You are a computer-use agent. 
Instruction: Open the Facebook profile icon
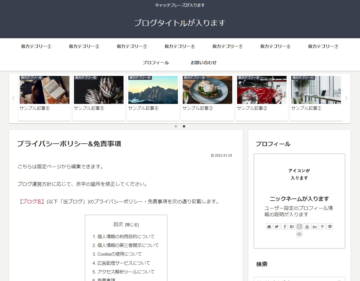click(284, 226)
